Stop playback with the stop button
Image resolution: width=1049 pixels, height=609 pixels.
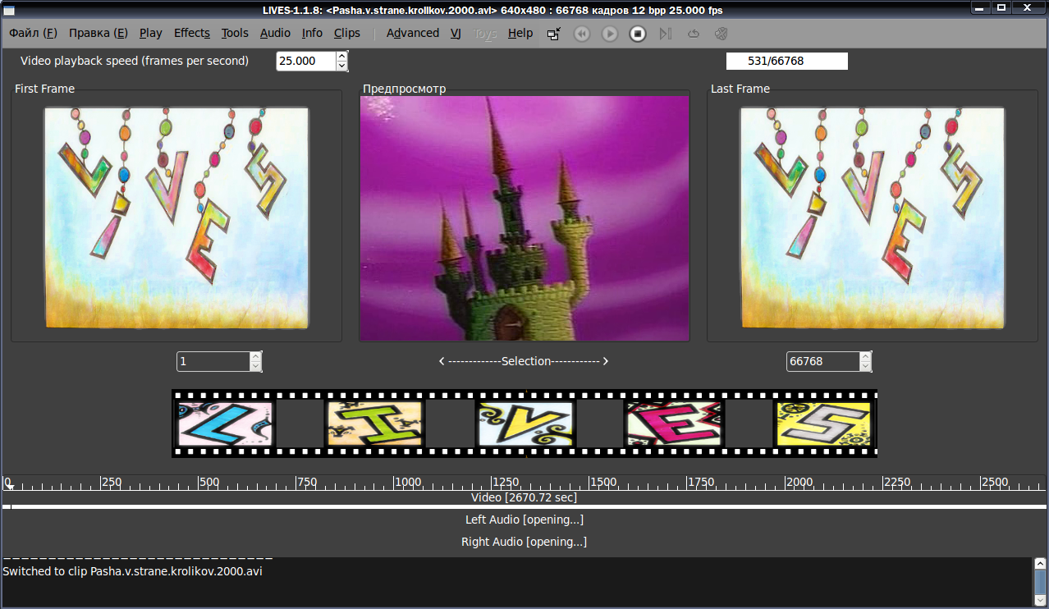pyautogui.click(x=638, y=34)
